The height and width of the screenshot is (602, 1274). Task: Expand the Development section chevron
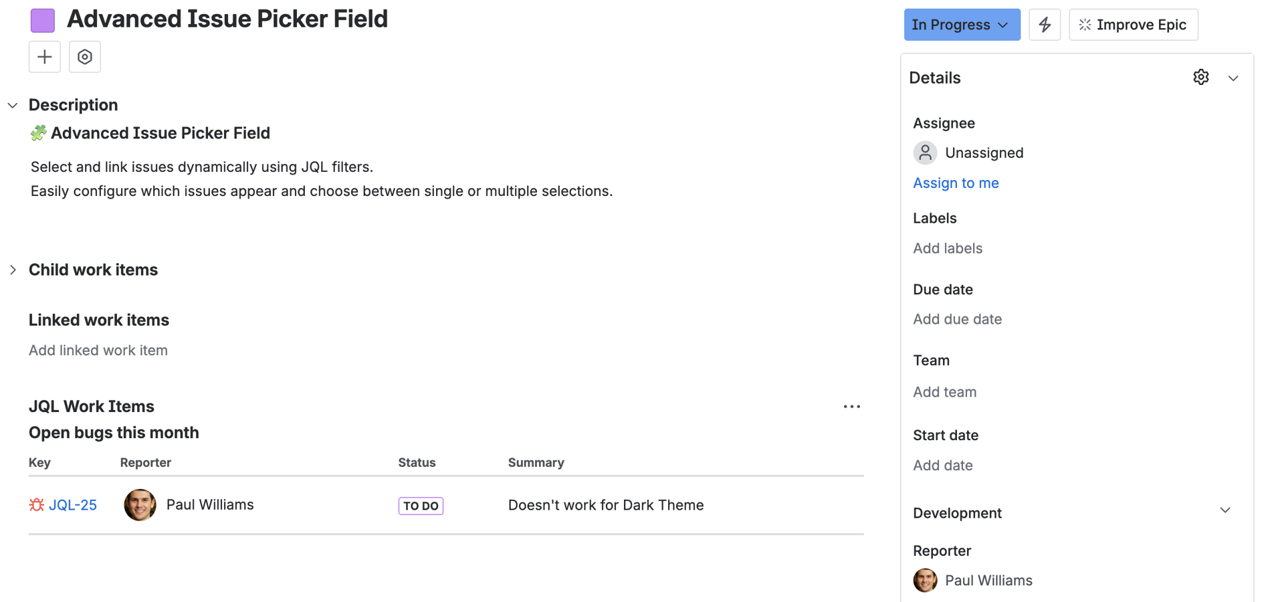(x=1225, y=510)
